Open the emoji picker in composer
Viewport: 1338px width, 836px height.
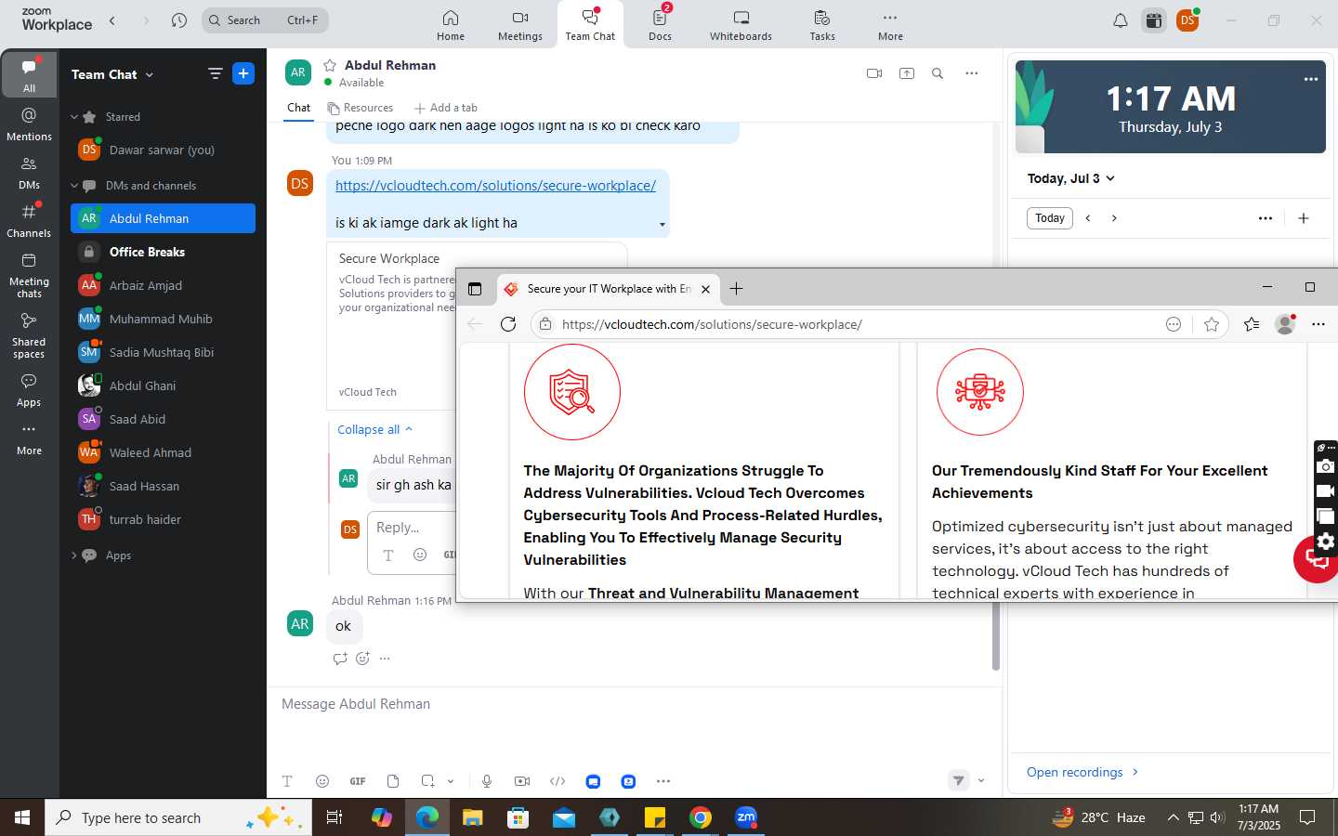click(322, 781)
